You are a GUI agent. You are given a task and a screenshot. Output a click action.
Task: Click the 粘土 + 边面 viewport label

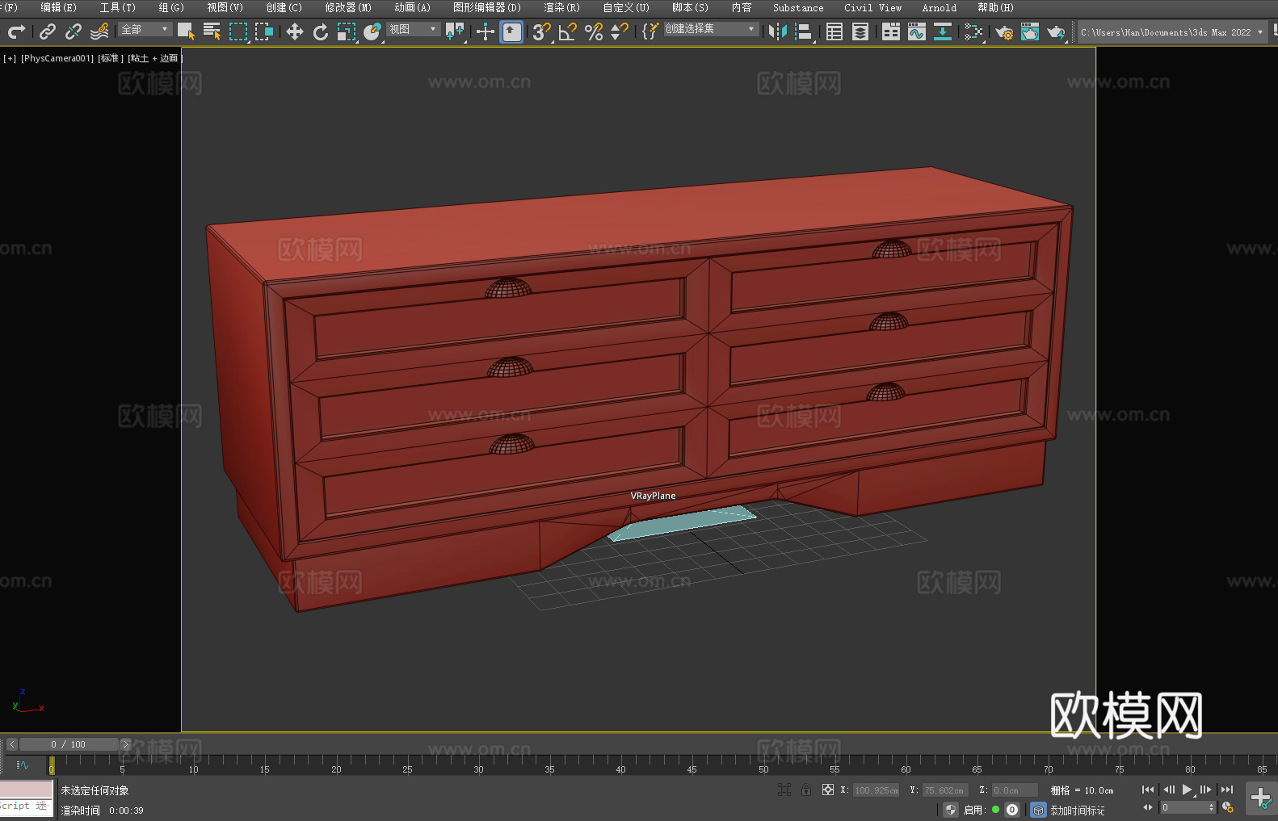click(x=154, y=58)
